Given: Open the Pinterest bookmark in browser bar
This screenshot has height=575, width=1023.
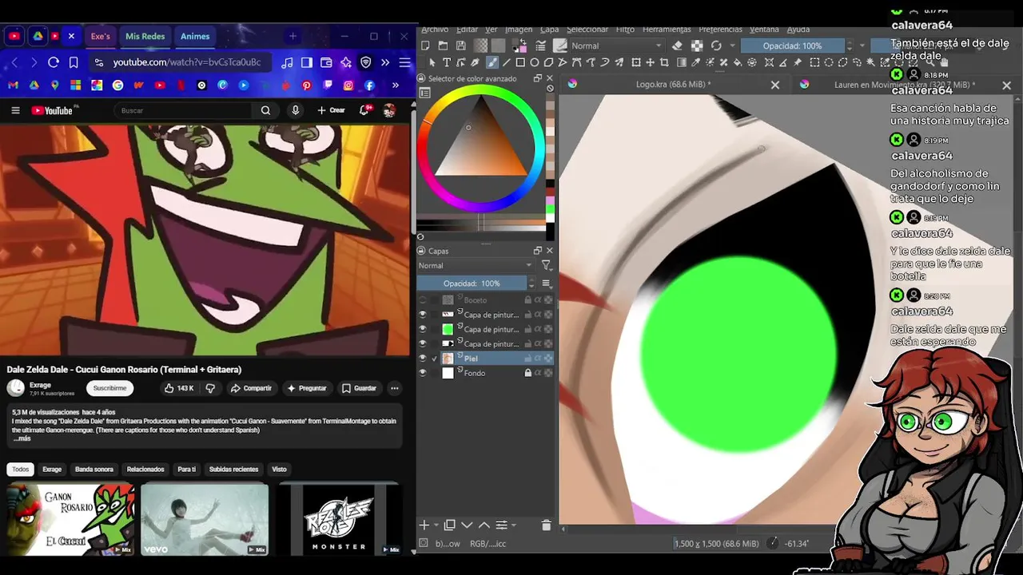Looking at the screenshot, I should [x=306, y=85].
